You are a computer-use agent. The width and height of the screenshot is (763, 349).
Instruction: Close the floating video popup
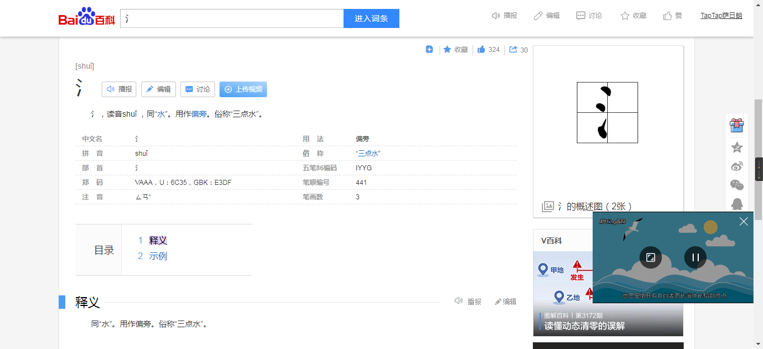pyautogui.click(x=743, y=222)
